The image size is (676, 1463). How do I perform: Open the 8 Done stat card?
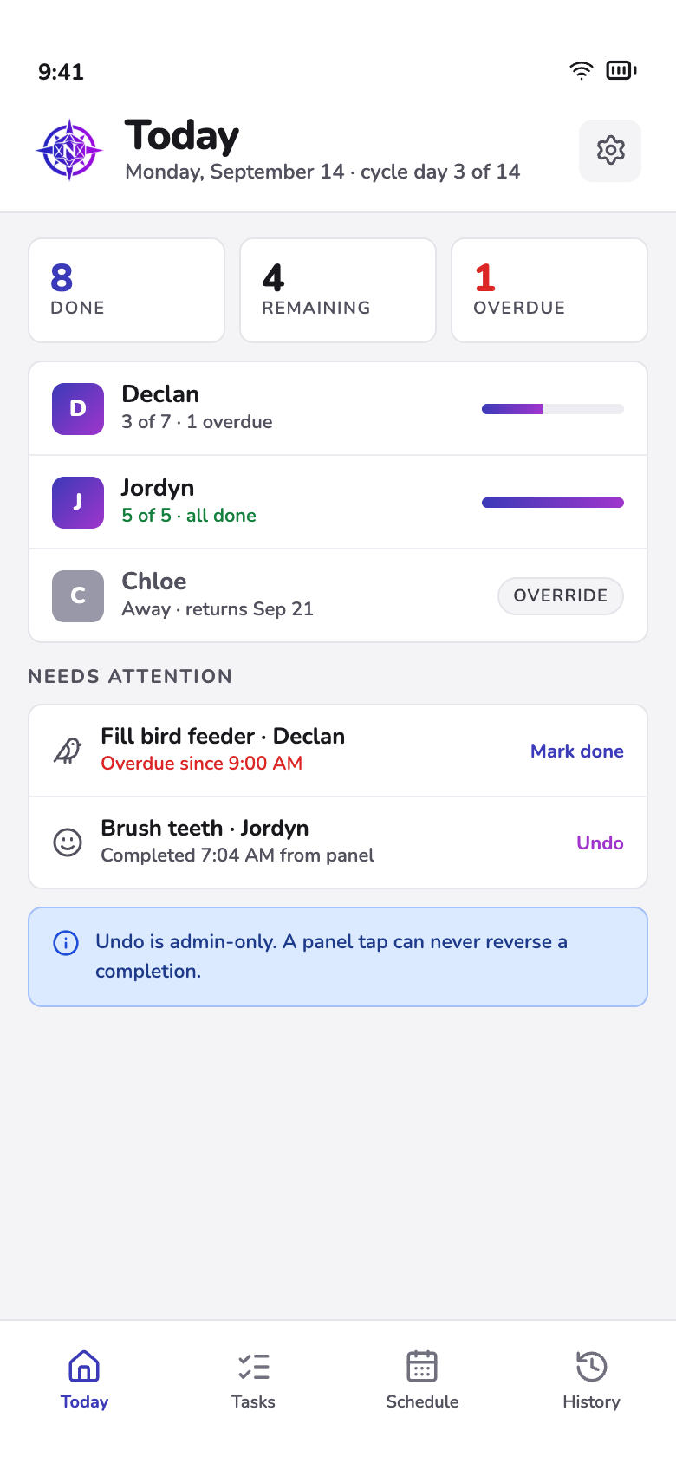pyautogui.click(x=127, y=290)
